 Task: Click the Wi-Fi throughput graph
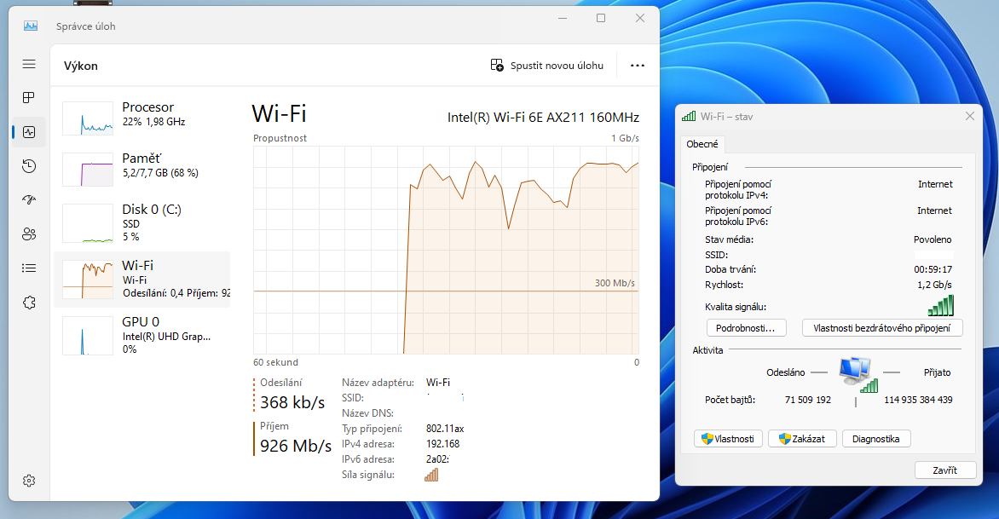tap(446, 250)
